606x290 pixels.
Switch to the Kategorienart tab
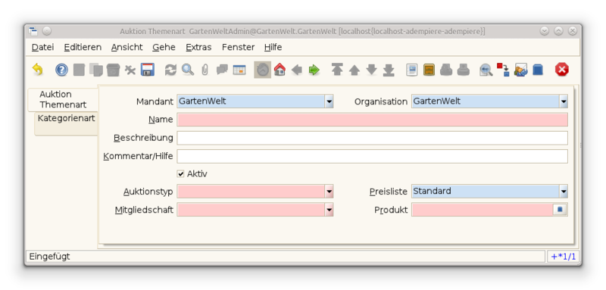(x=66, y=123)
